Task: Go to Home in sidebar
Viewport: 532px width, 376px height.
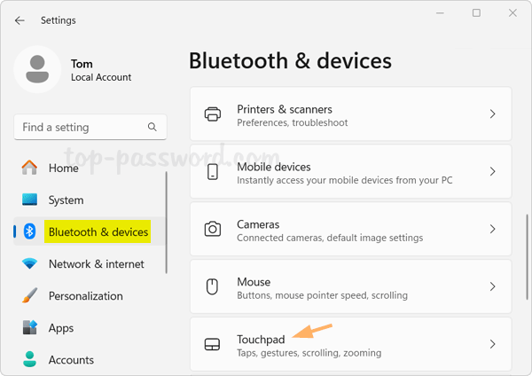Action: tap(63, 168)
